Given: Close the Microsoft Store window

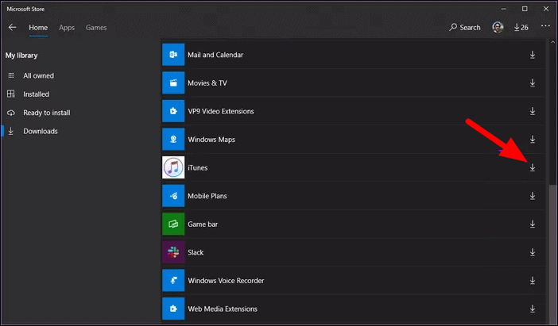Looking at the screenshot, I should [546, 9].
